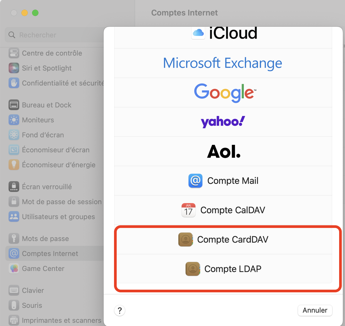
Task: Click the Mots de passe key icon
Action: tap(14, 239)
